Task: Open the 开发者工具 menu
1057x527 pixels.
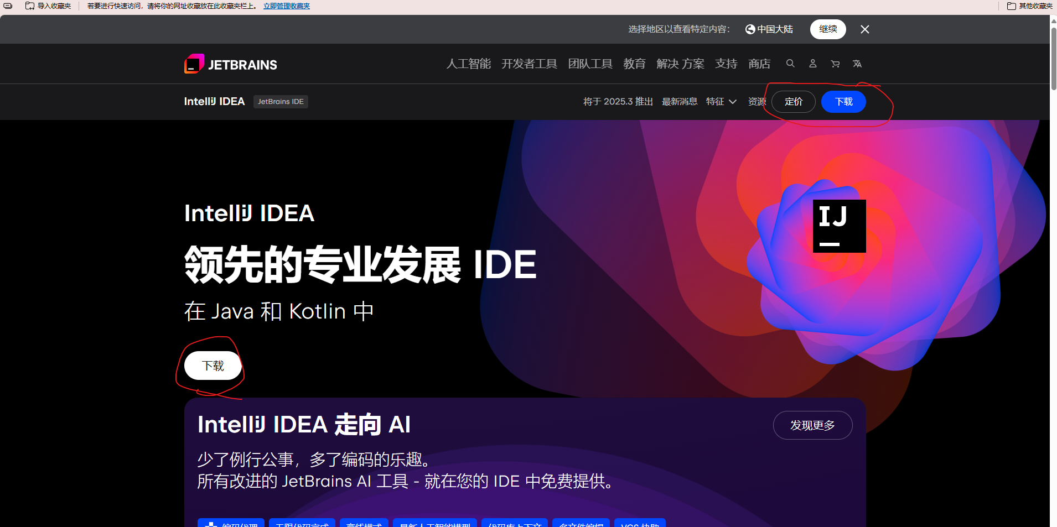Action: pos(529,64)
